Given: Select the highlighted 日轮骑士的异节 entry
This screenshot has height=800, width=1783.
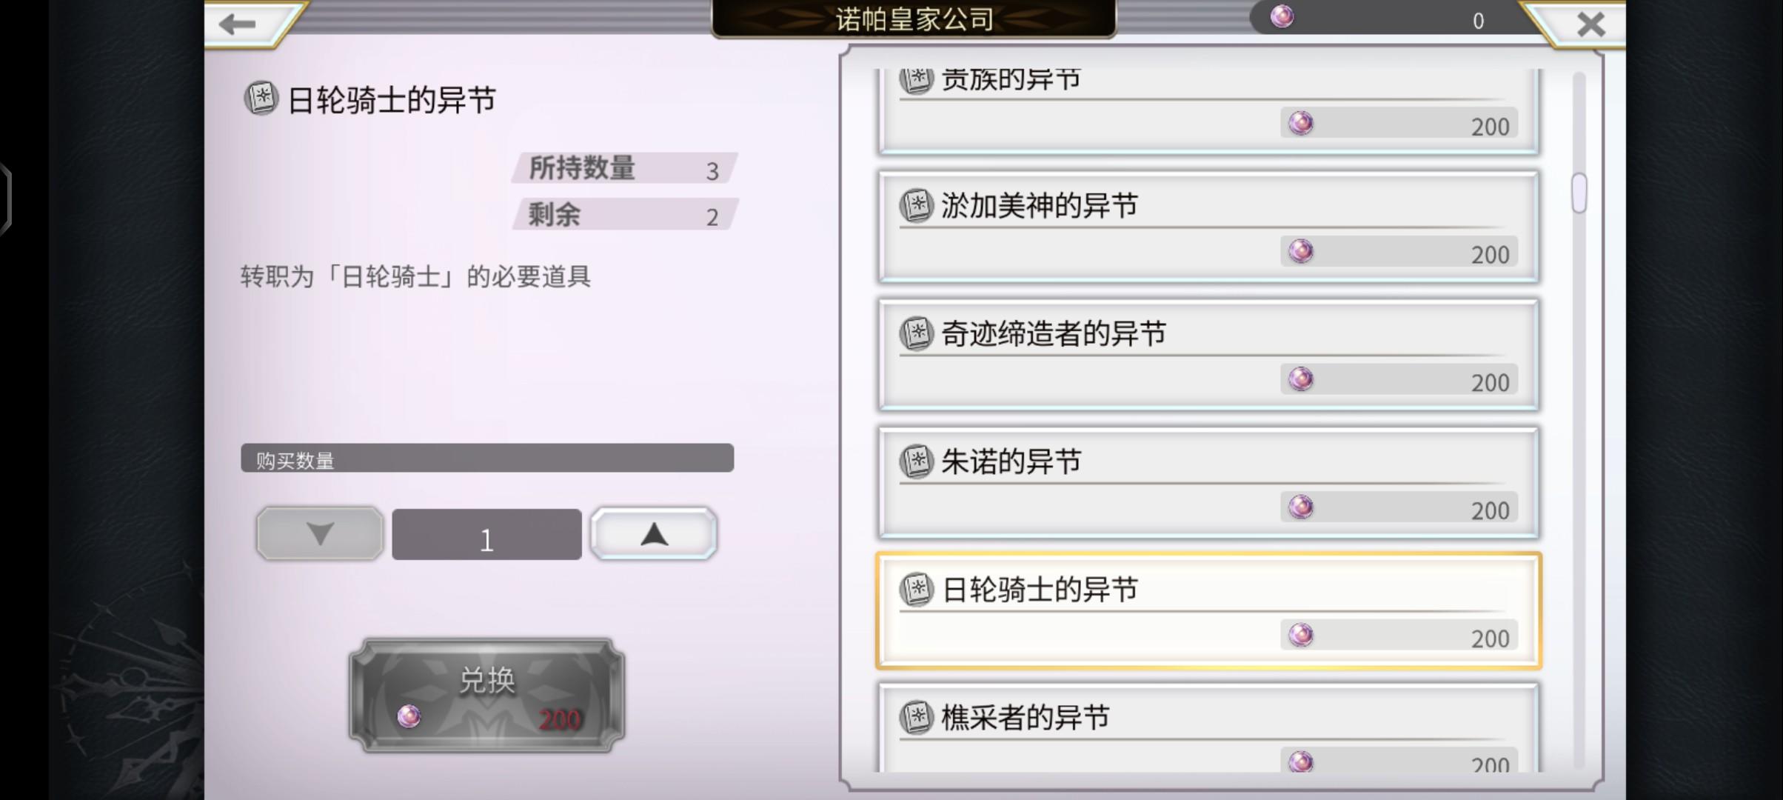Looking at the screenshot, I should pos(1208,611).
